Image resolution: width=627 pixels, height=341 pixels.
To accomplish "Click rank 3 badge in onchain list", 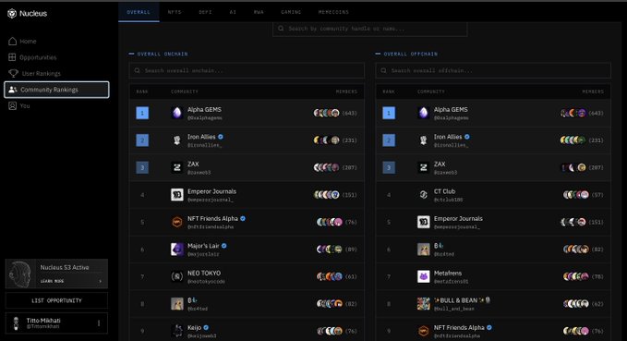I will pyautogui.click(x=142, y=167).
